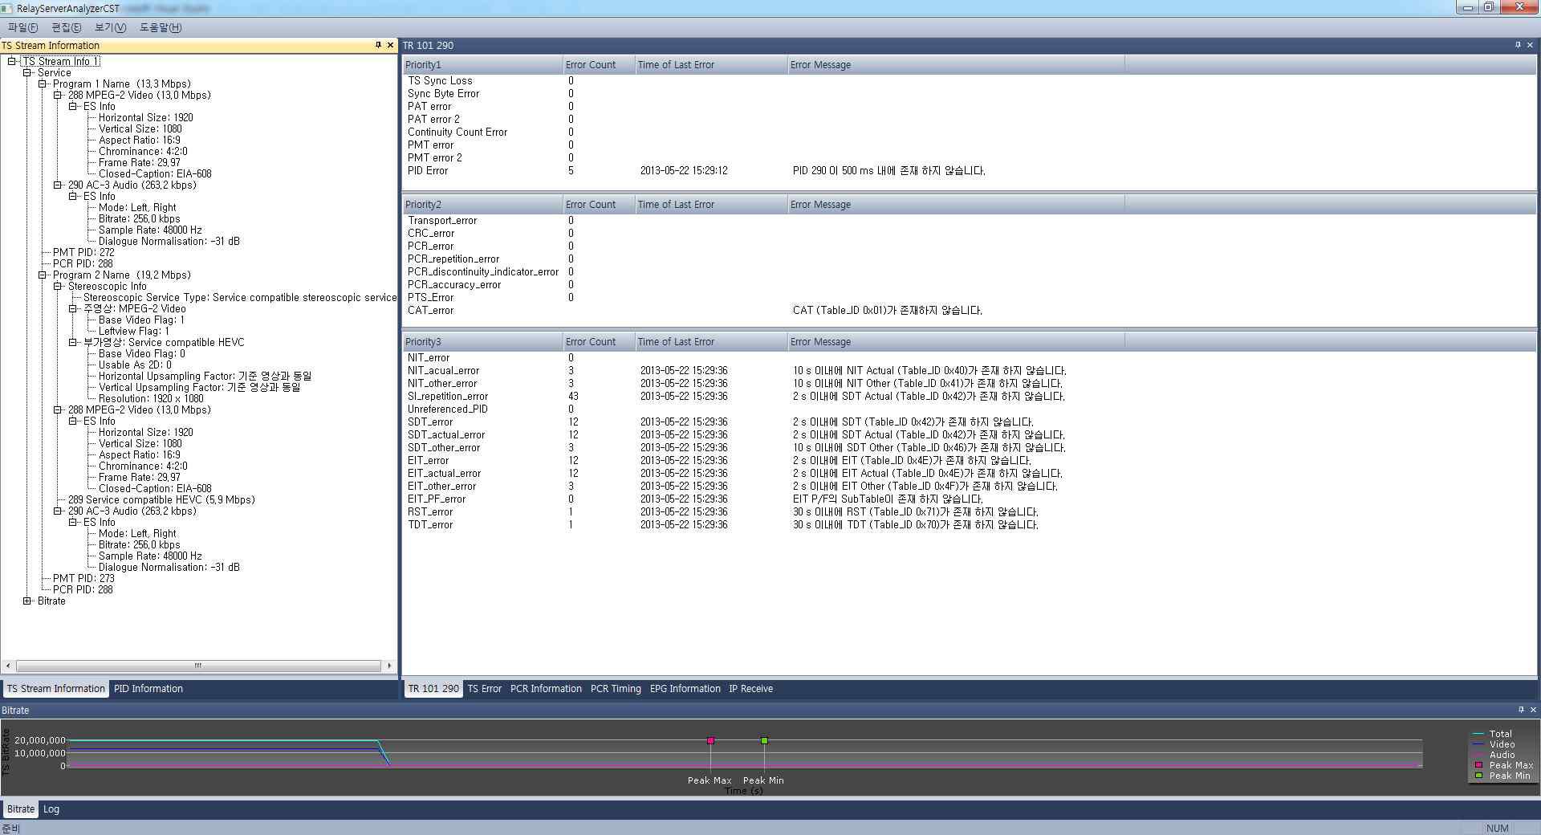This screenshot has height=835, width=1541.
Task: Select PMT PID: 272 tree item
Action: (83, 252)
